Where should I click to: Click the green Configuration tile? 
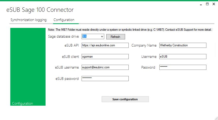pos(28,67)
